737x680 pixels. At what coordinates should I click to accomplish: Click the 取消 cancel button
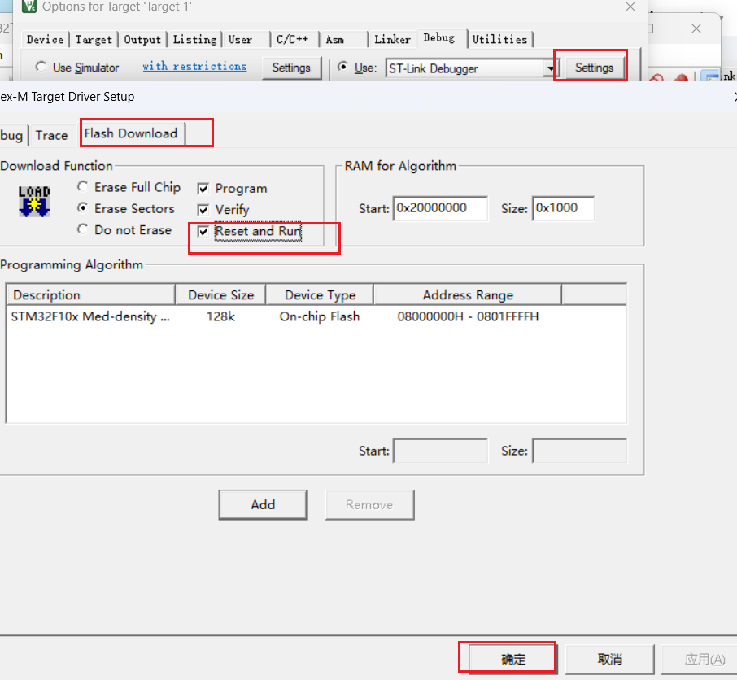pos(609,660)
